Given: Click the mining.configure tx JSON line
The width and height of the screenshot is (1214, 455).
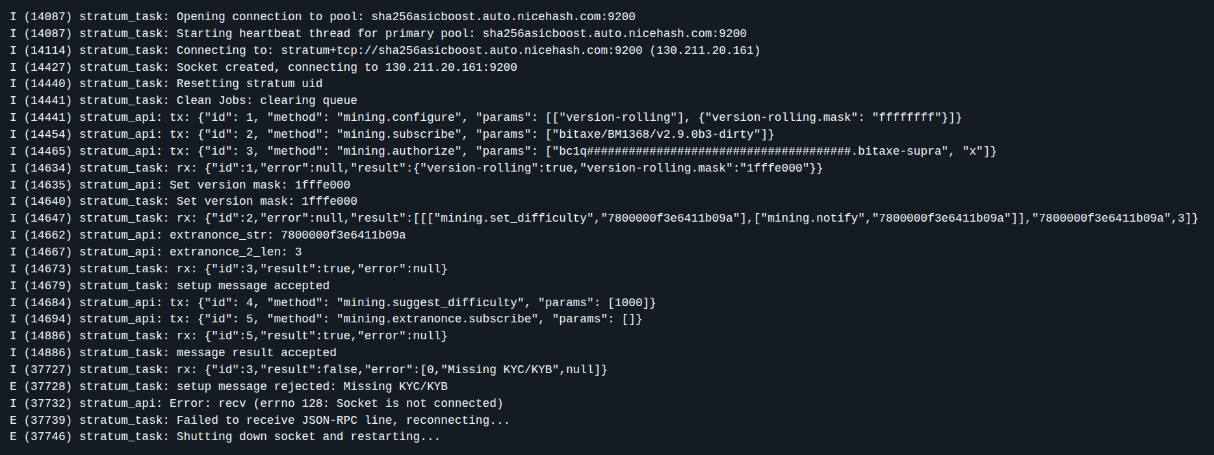Looking at the screenshot, I should [x=486, y=118].
